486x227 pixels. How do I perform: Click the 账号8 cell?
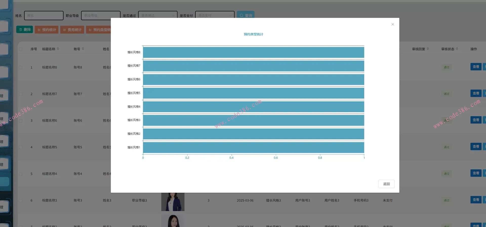coord(78,67)
